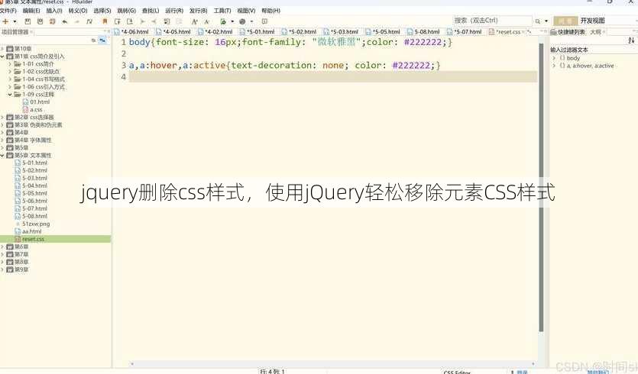Collapse the 1-09 css注释 folder
This screenshot has width=638, height=374.
coord(10,95)
